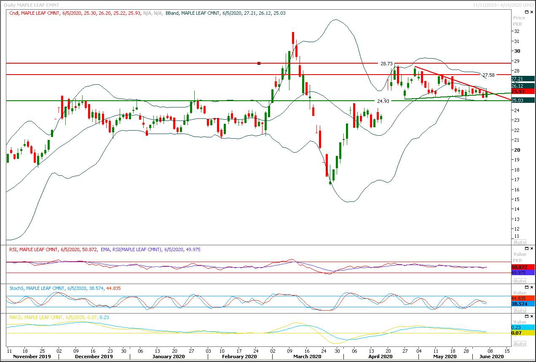Click the June 2020 time axis label
This screenshot has height=362, width=536.
(491, 357)
